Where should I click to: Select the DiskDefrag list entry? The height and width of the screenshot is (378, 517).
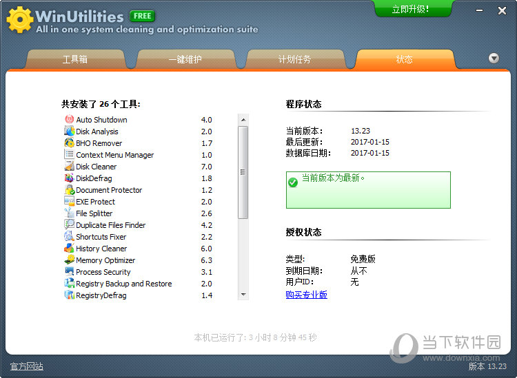coord(139,178)
